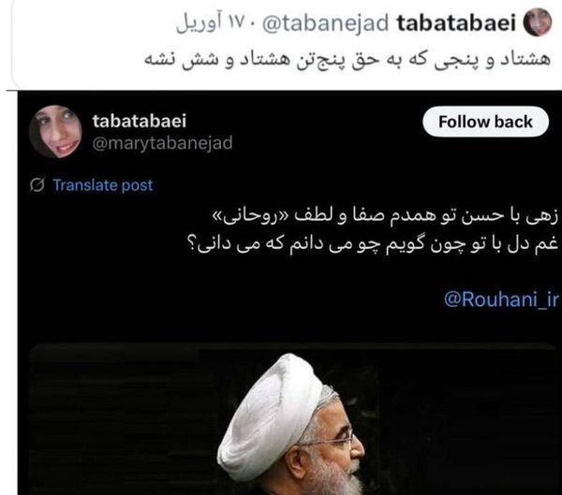
Task: Open the @marytabanejad handle
Action: (x=162, y=143)
